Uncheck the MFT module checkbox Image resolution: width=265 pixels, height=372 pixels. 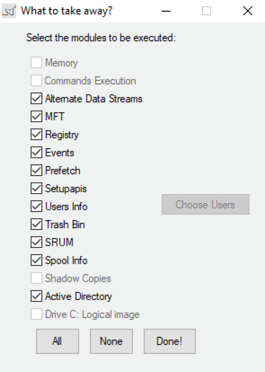coord(36,116)
